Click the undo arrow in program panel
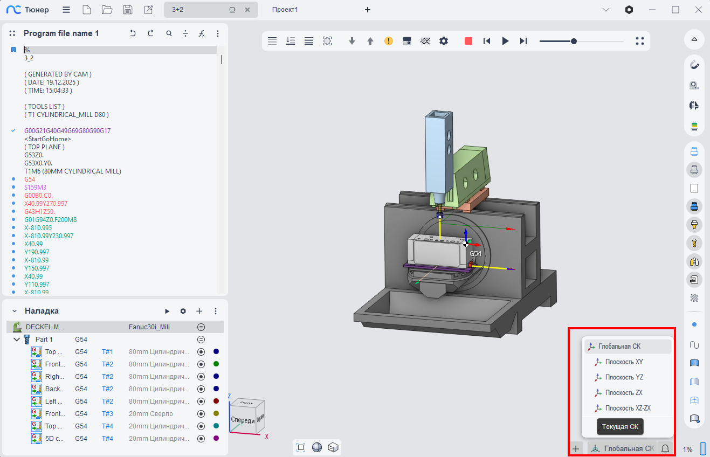The image size is (710, 457). pos(133,33)
